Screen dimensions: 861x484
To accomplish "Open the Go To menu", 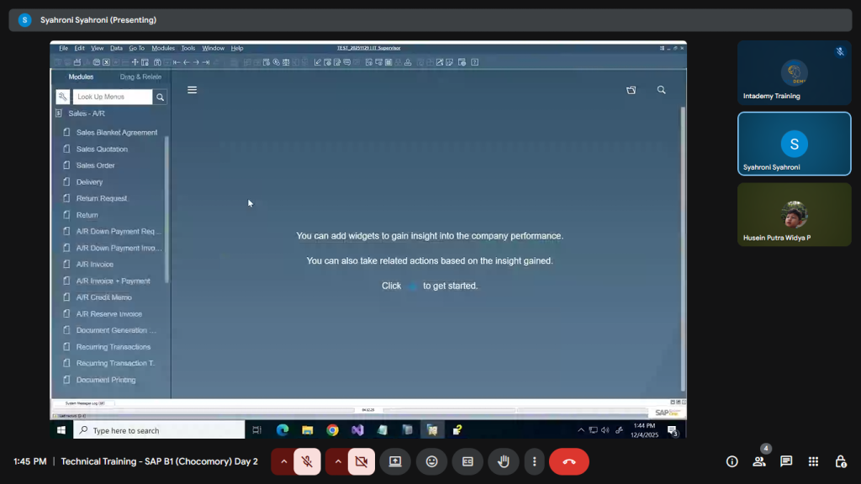I will [137, 48].
